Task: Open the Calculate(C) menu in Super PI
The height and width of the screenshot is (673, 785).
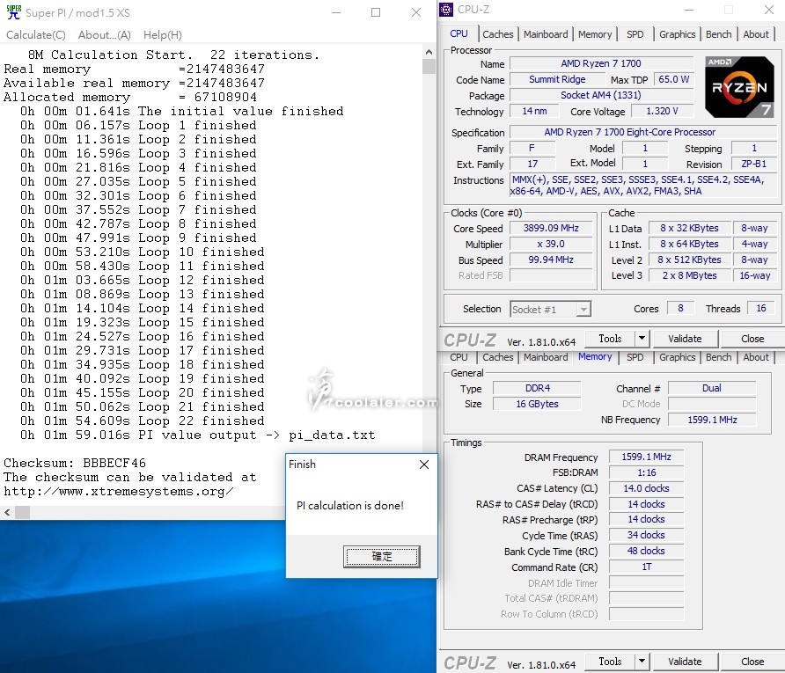Action: [x=36, y=35]
